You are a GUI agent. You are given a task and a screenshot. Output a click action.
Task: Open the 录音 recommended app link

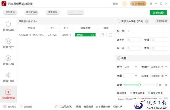78,107
